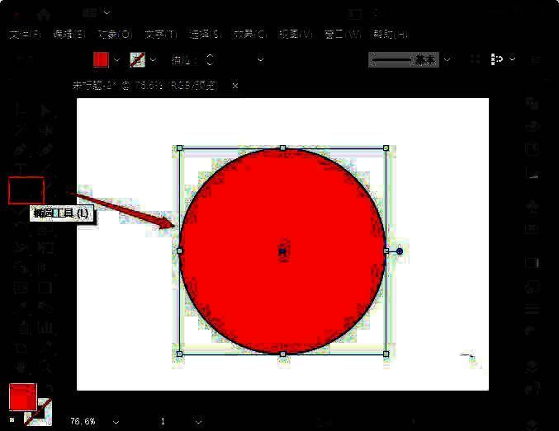Click the red fill swatch in control bar

(101, 59)
